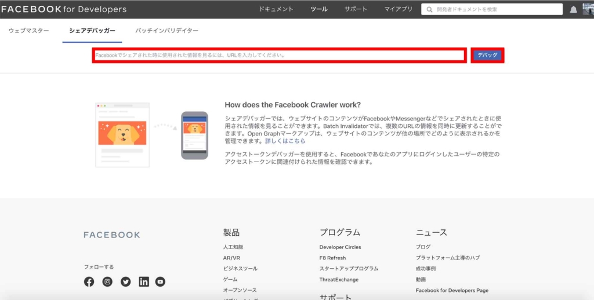Viewport: 594px width, 300px height.
Task: Open the プラットフォーム主導のハブ link
Action: 448,258
